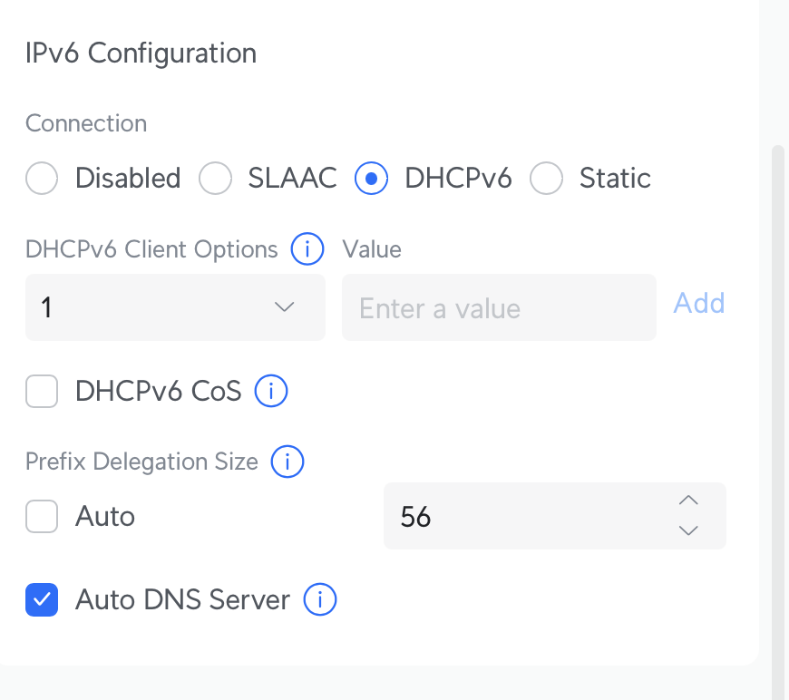Click the Add option link
The height and width of the screenshot is (700, 789).
point(699,303)
